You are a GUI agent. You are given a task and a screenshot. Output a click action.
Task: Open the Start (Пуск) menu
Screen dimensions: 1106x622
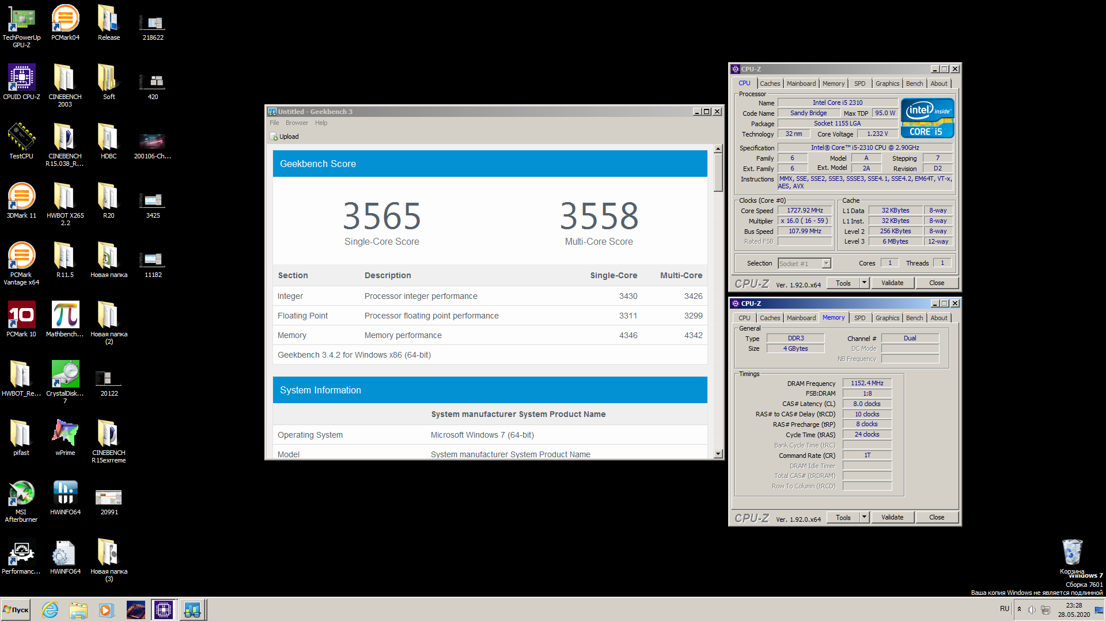tap(16, 610)
